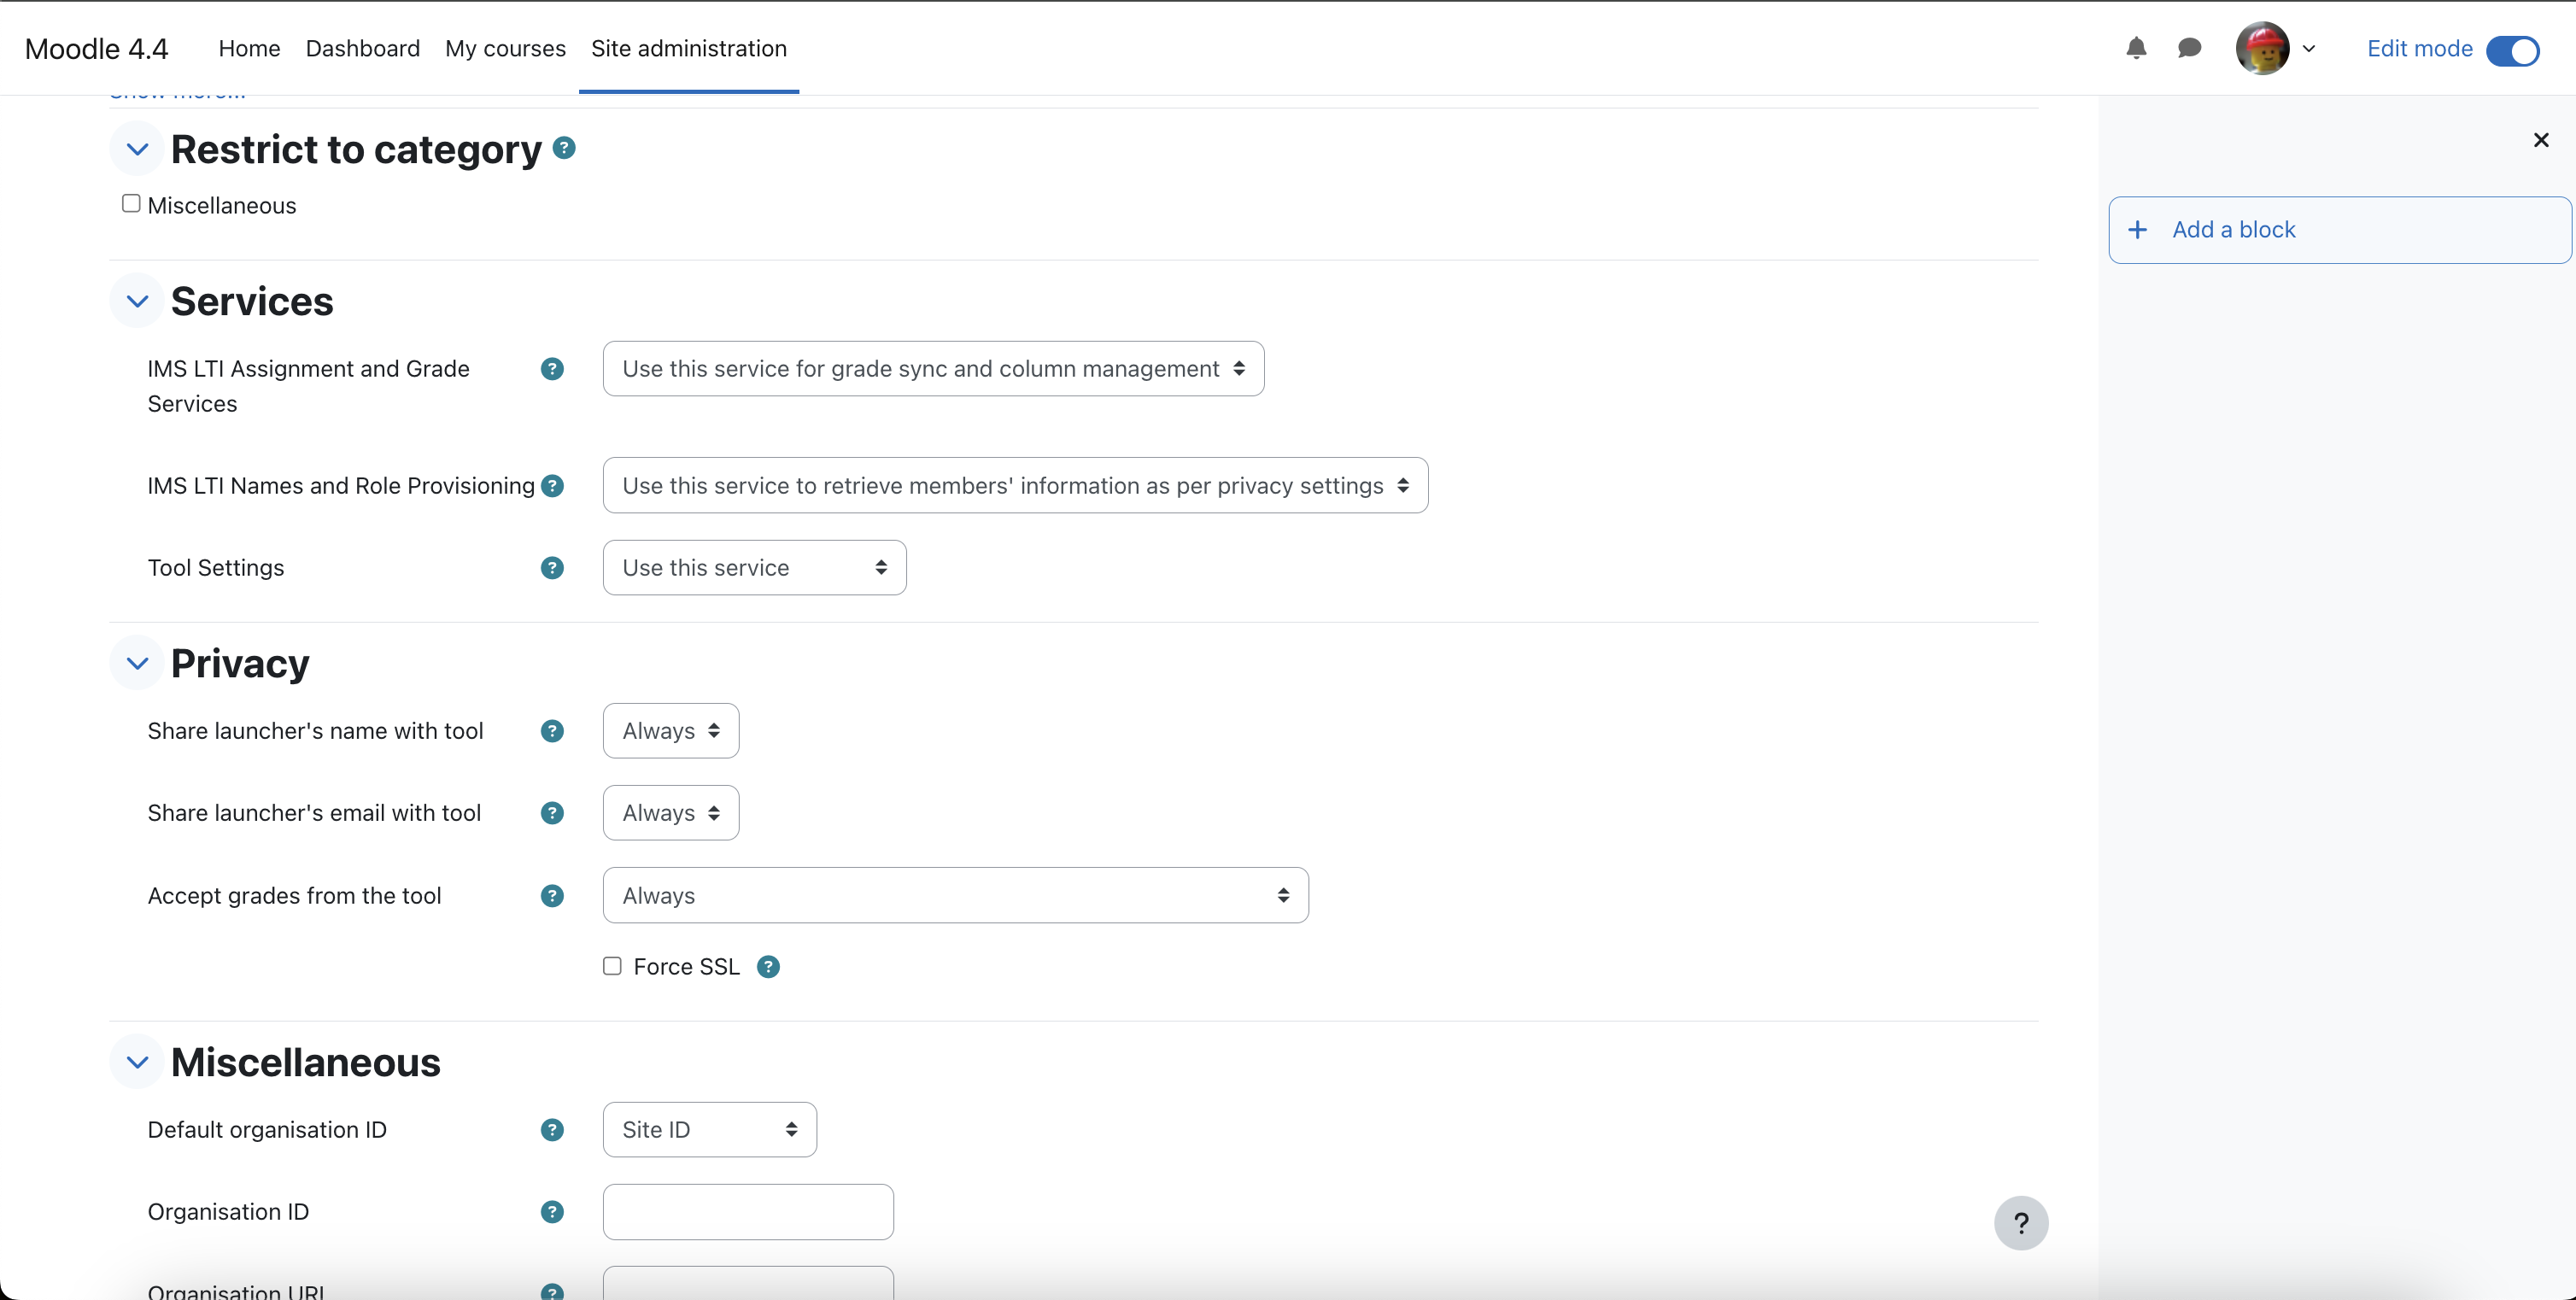Select Site administration tab
Screen dimensions: 2576x1300
(x=688, y=48)
